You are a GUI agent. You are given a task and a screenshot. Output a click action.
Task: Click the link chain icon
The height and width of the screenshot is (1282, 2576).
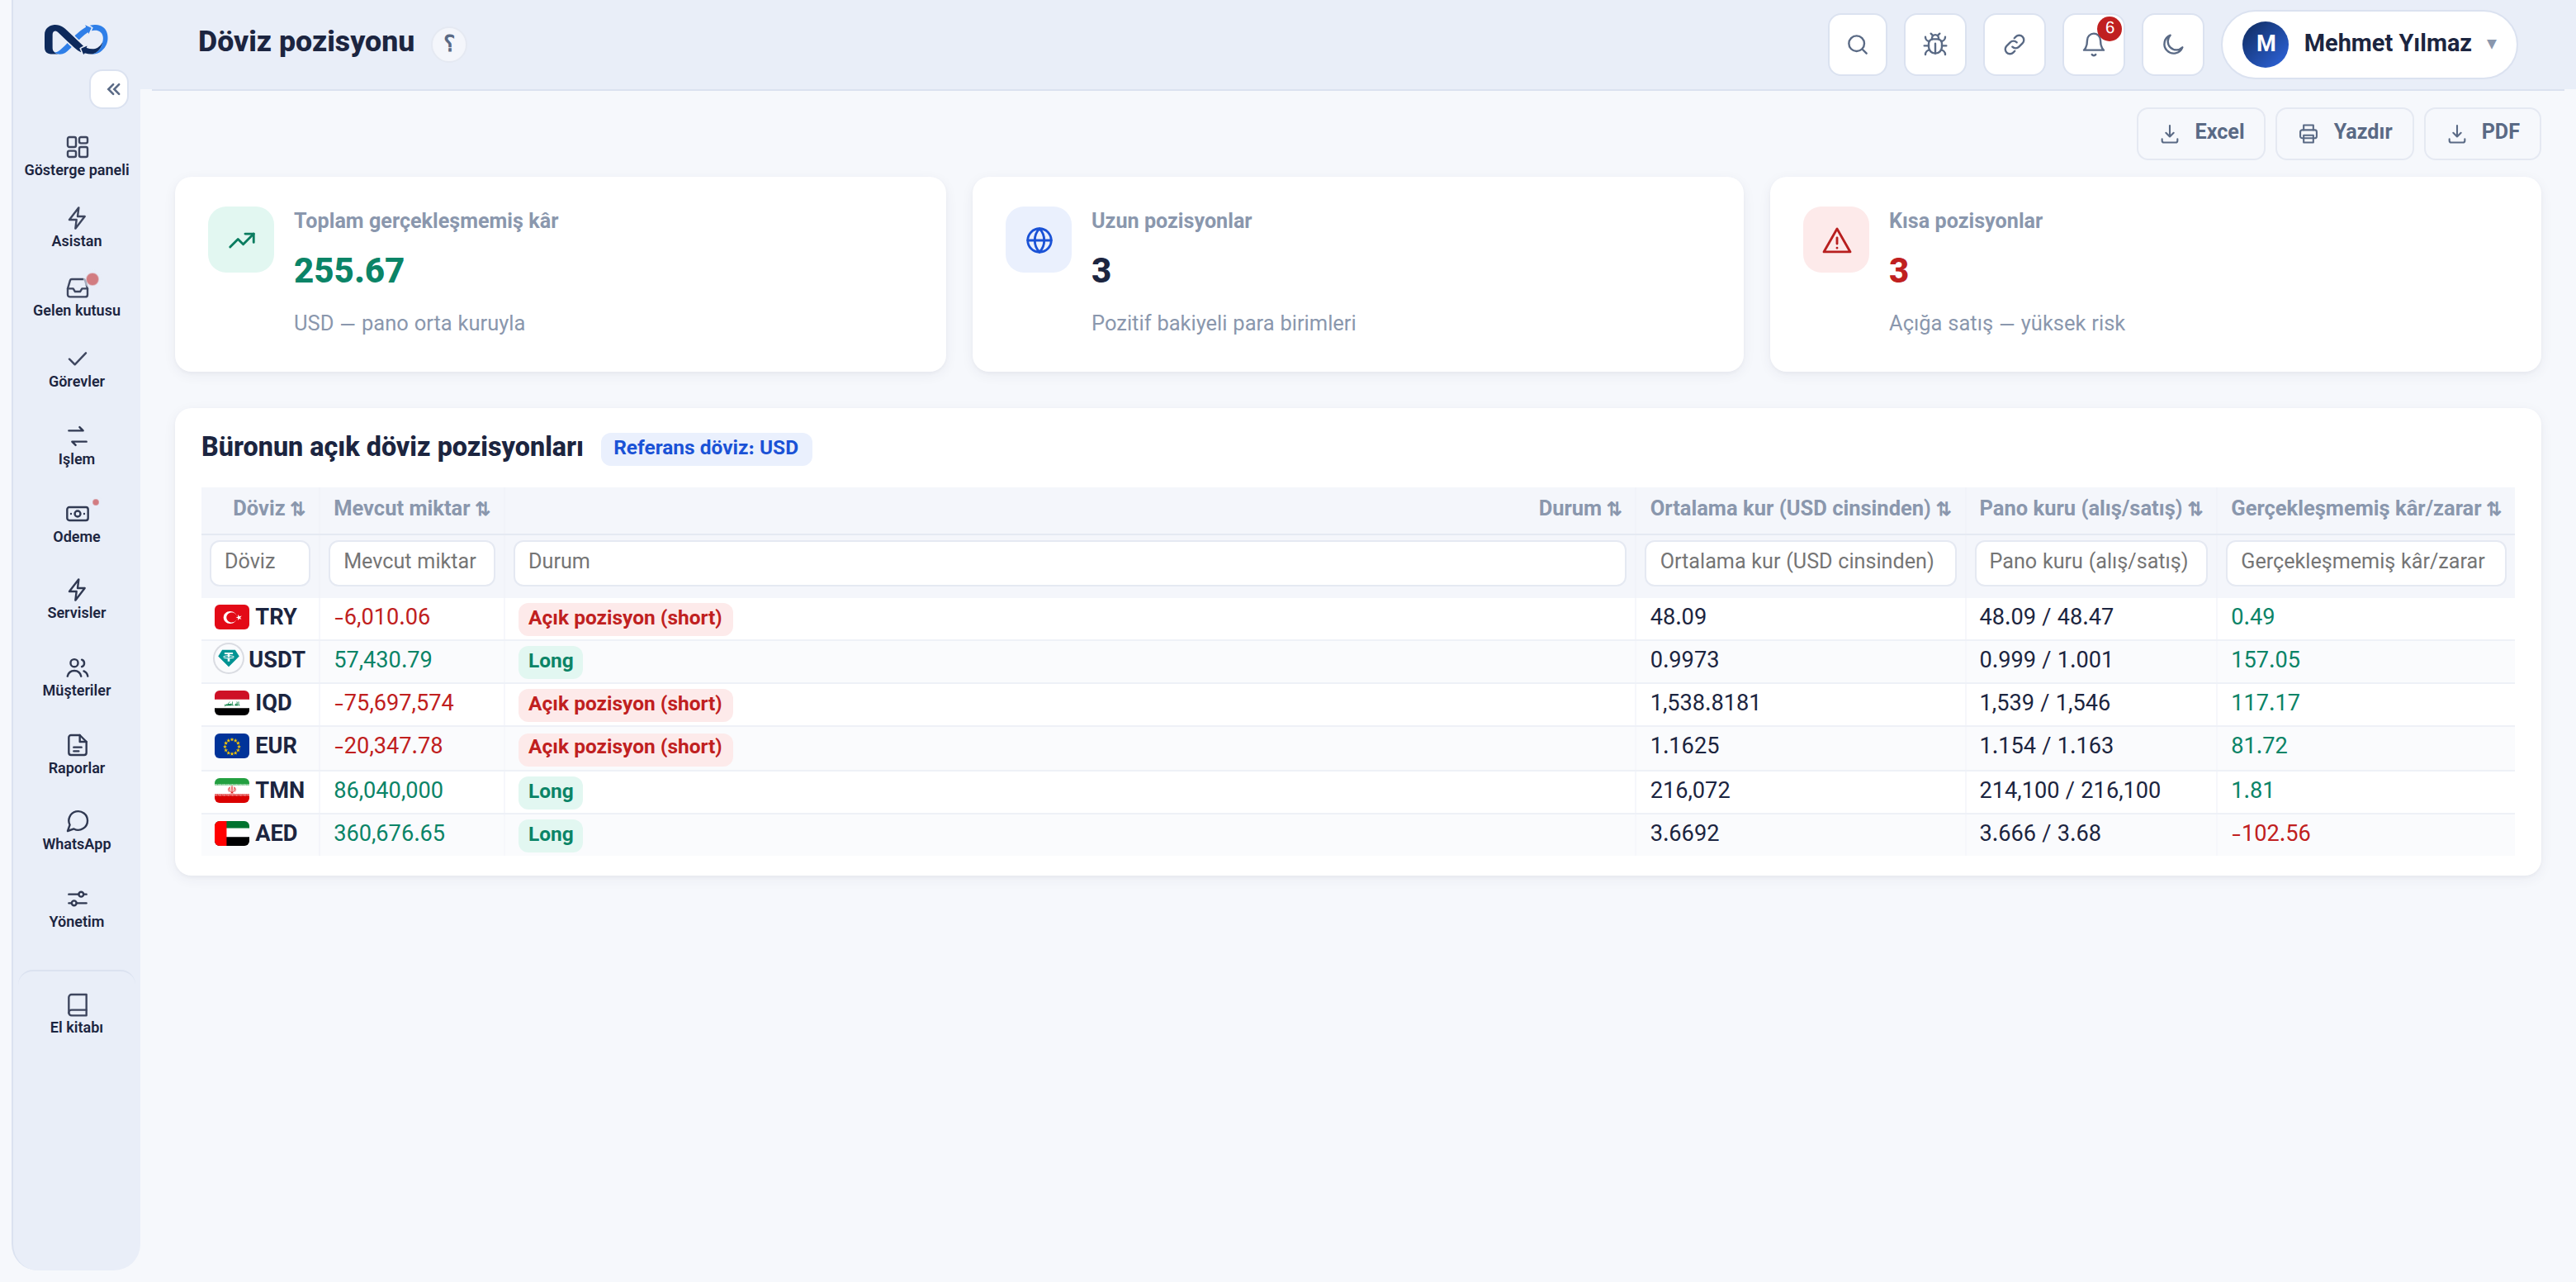2014,44
